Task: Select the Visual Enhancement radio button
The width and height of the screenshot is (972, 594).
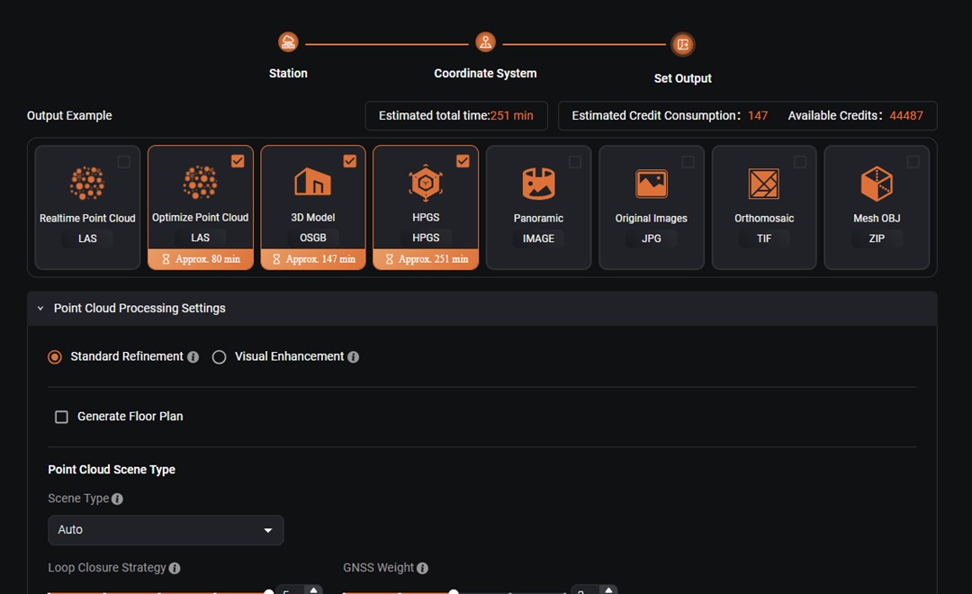Action: click(x=219, y=357)
